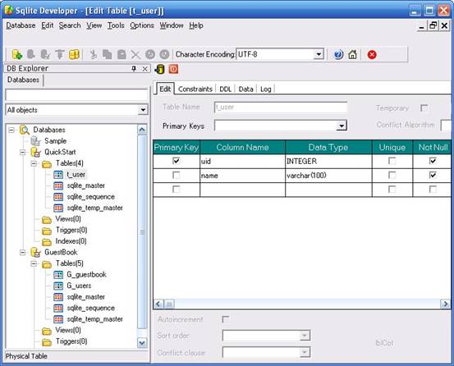Collapse the Tables(4) folder

click(x=34, y=163)
